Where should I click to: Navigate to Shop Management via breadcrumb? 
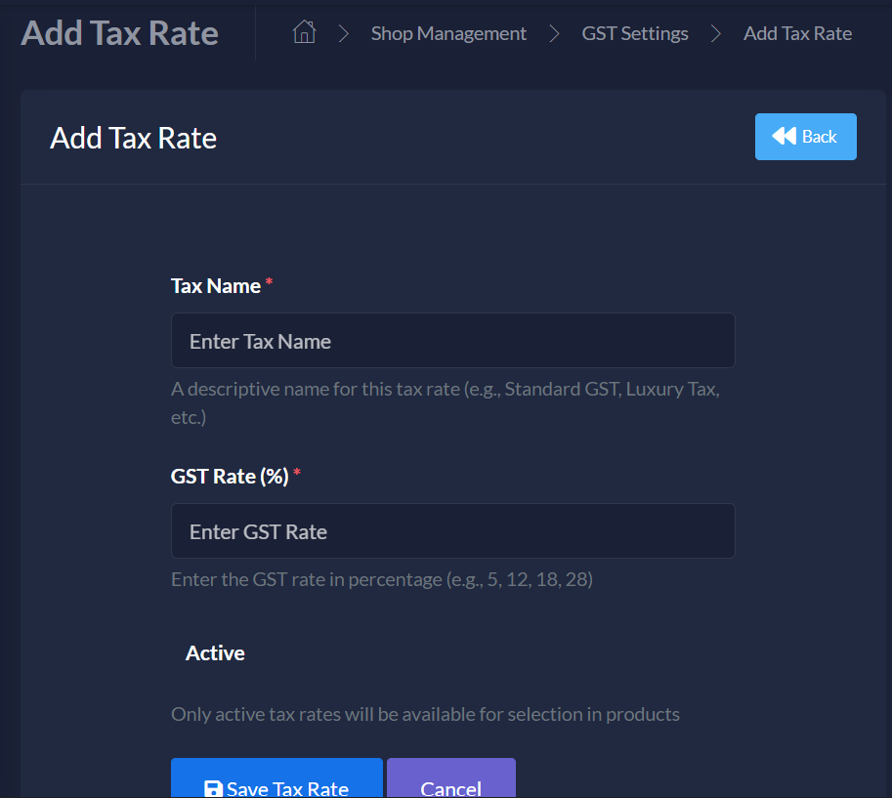coord(447,32)
